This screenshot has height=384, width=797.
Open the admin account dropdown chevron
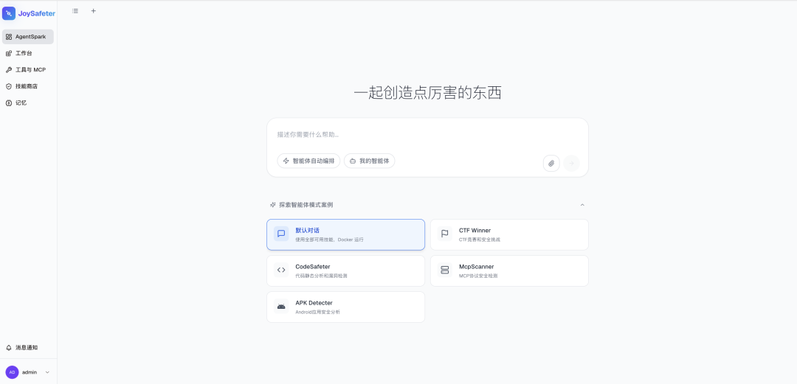click(47, 372)
